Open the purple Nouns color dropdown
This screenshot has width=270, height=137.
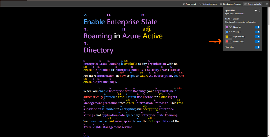point(229,27)
